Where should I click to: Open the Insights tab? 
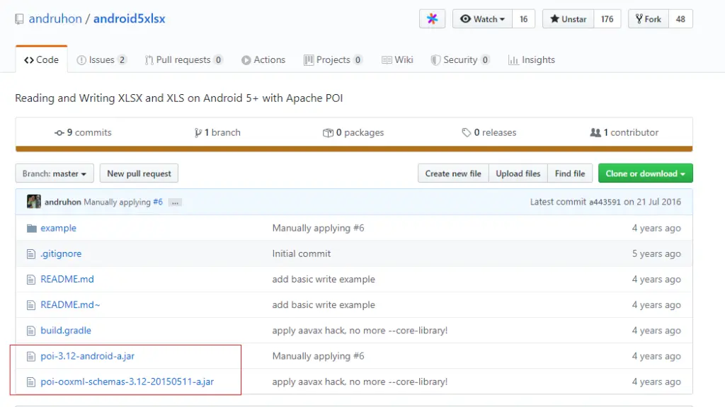coord(532,59)
